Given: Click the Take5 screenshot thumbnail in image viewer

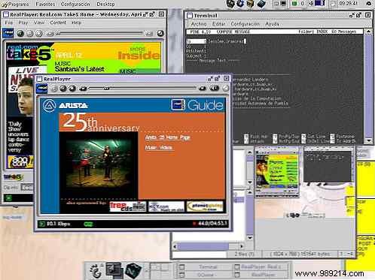Looking at the screenshot, I should pyautogui.click(x=277, y=172).
